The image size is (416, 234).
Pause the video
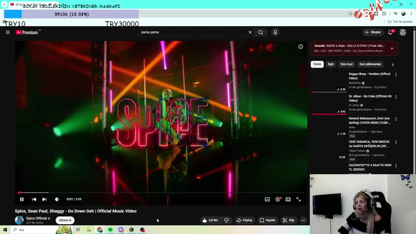pos(22,199)
